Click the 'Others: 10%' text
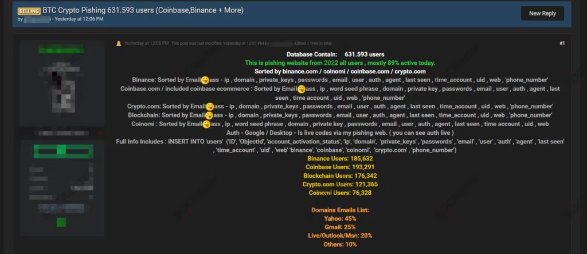 point(340,244)
